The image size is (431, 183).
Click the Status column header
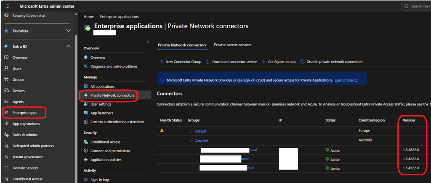point(330,120)
